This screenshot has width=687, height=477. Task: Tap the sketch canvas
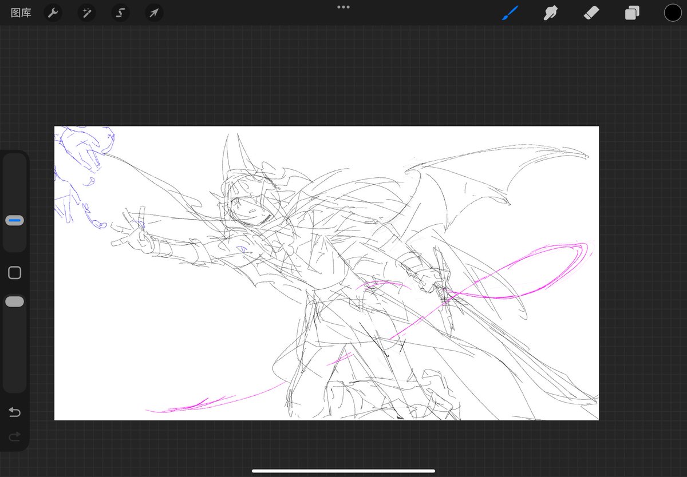pyautogui.click(x=326, y=273)
